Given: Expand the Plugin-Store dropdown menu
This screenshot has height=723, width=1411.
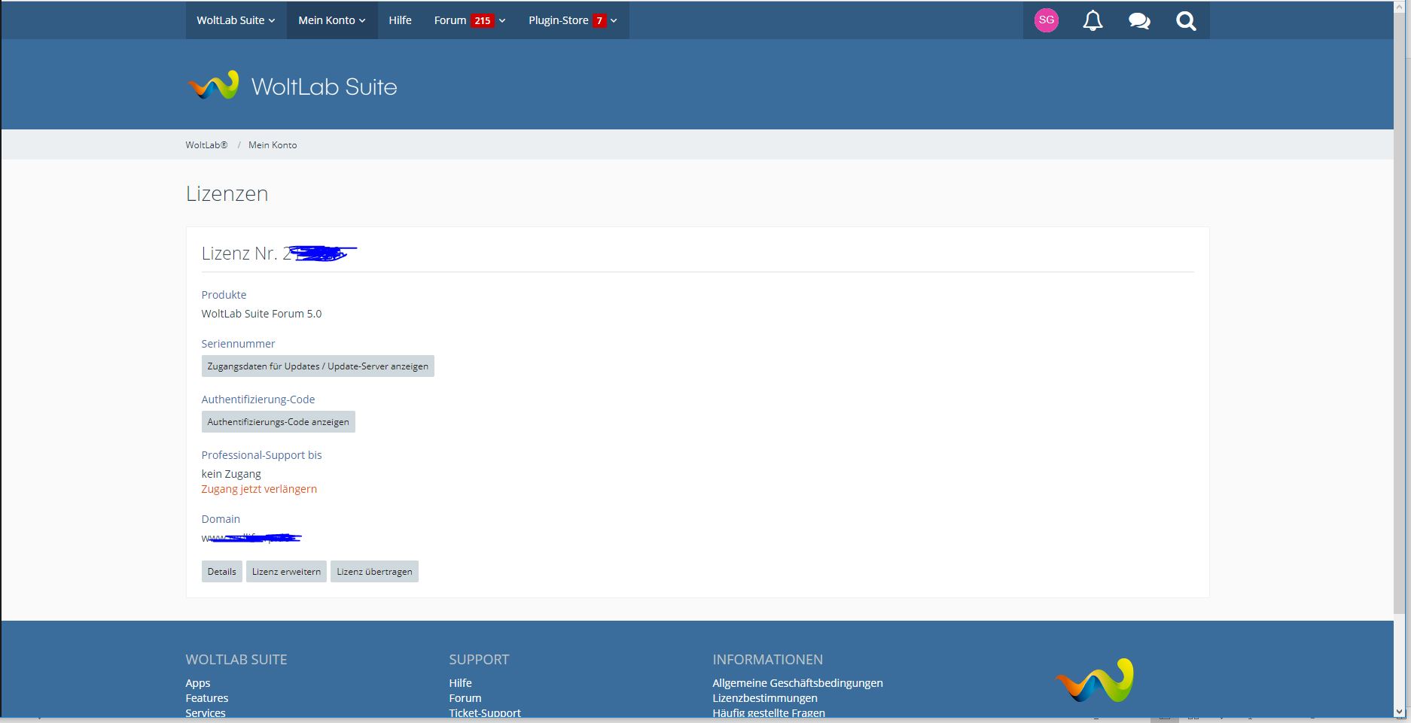Looking at the screenshot, I should point(572,20).
